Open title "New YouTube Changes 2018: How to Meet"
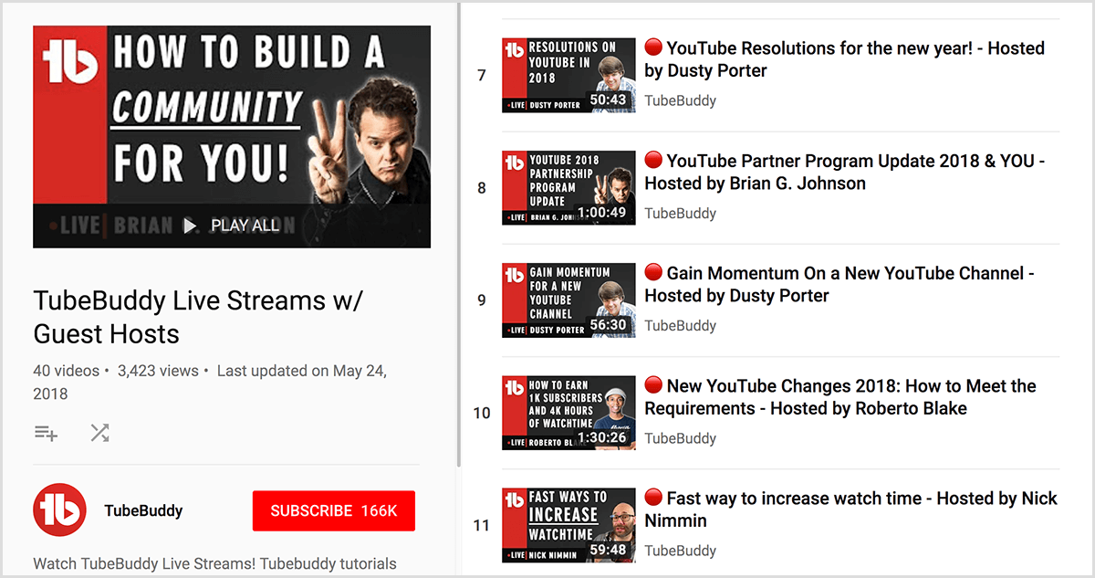Image resolution: width=1095 pixels, height=578 pixels. pos(840,397)
